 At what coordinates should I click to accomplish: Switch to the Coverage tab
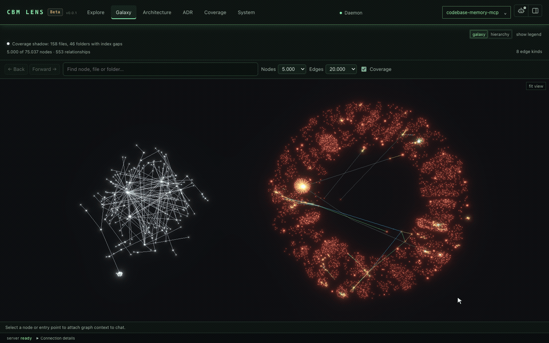215,12
